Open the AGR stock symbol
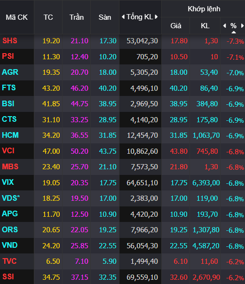This screenshot has width=245, height=284. (10, 72)
